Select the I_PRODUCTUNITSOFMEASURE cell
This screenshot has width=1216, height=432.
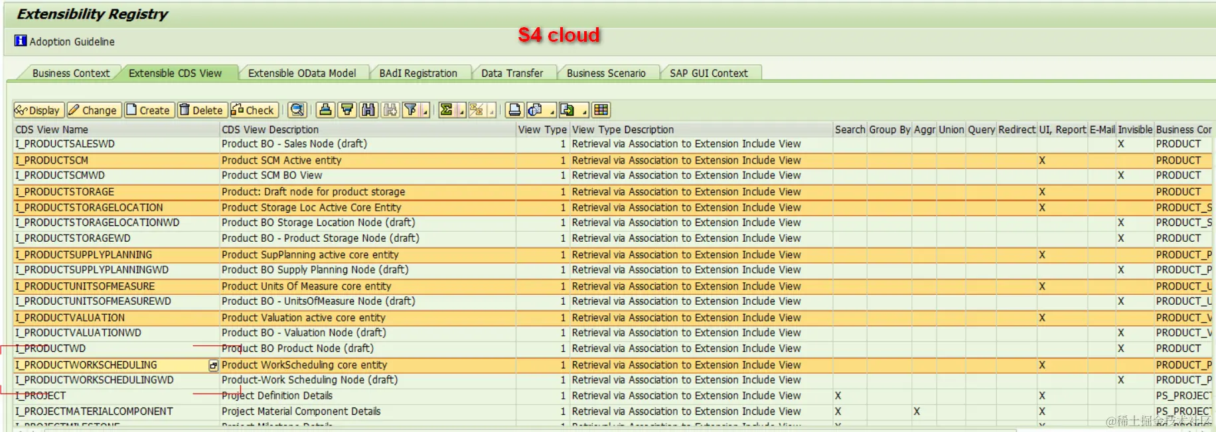coord(117,286)
